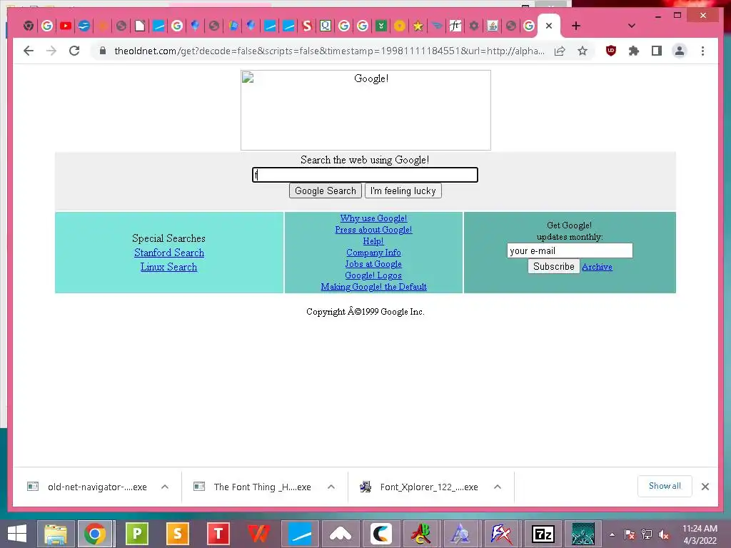This screenshot has height=548, width=731.
Task: Open a new browser tab
Action: [x=576, y=26]
